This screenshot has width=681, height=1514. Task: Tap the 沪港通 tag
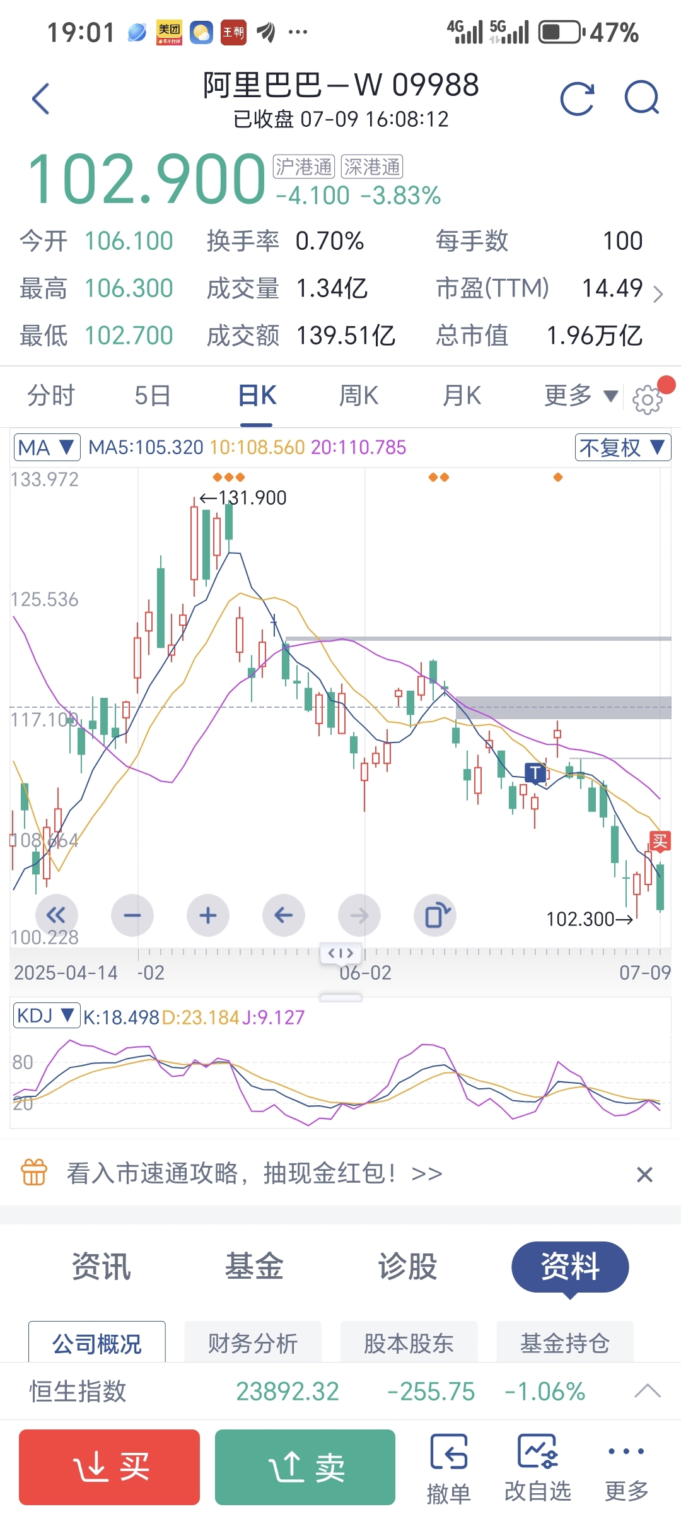(x=304, y=167)
